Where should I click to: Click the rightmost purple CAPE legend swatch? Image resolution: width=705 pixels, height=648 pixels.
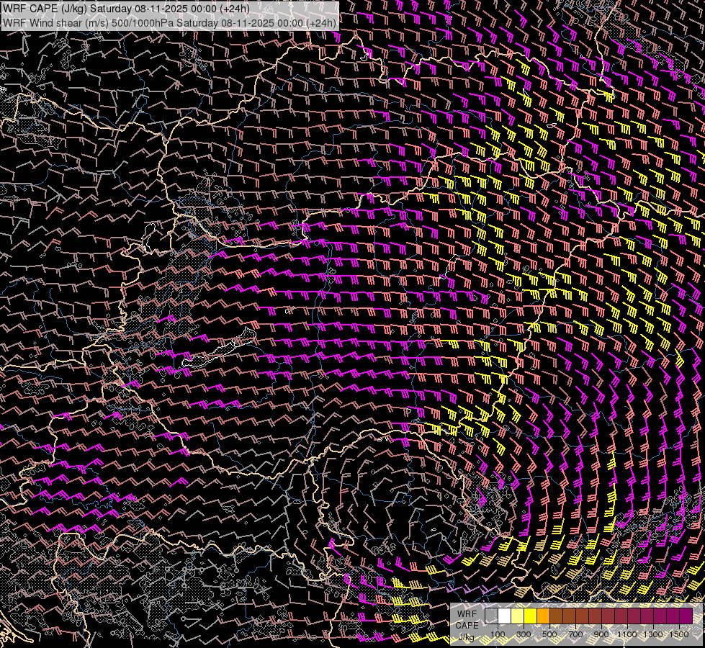686,616
